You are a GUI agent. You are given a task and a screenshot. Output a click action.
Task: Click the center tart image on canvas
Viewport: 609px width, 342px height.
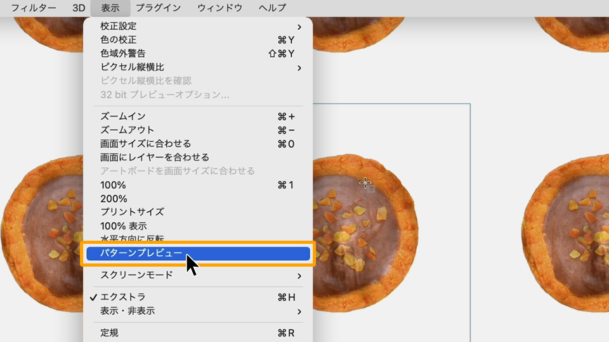[365, 232]
